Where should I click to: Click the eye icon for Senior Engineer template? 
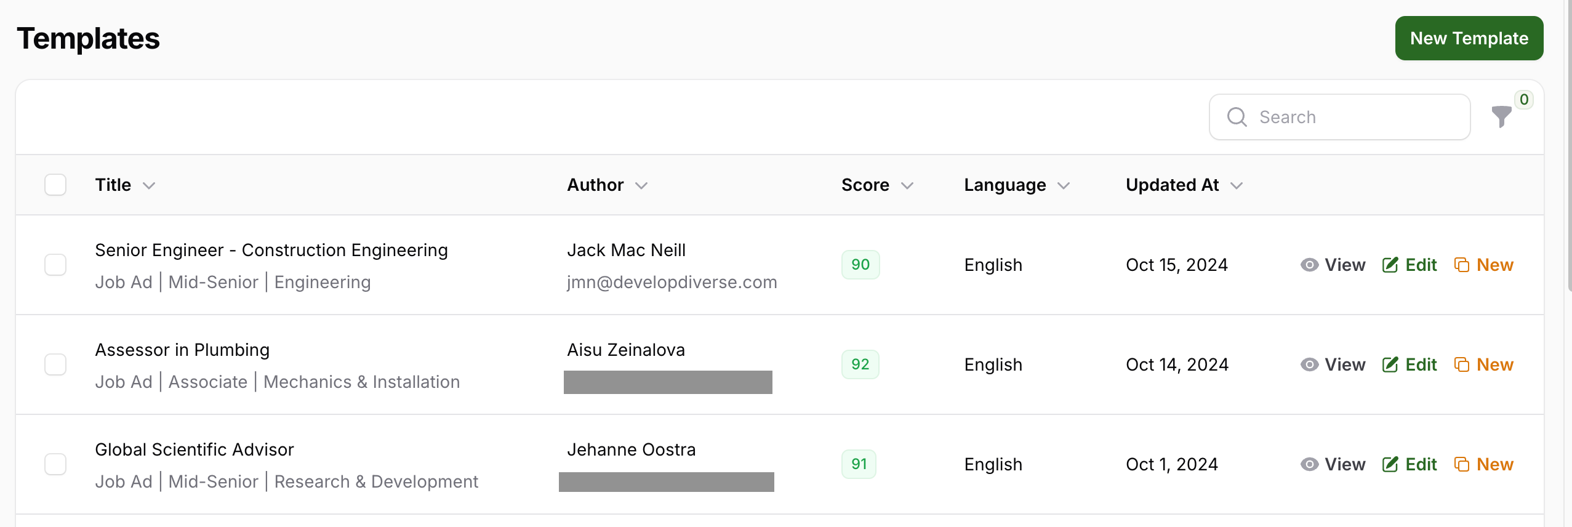pyautogui.click(x=1309, y=265)
